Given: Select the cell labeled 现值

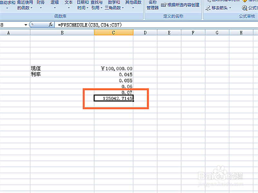Looking at the screenshot, I should [62, 68].
